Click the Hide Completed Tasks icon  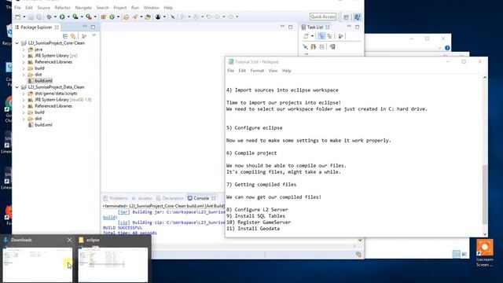(306, 47)
